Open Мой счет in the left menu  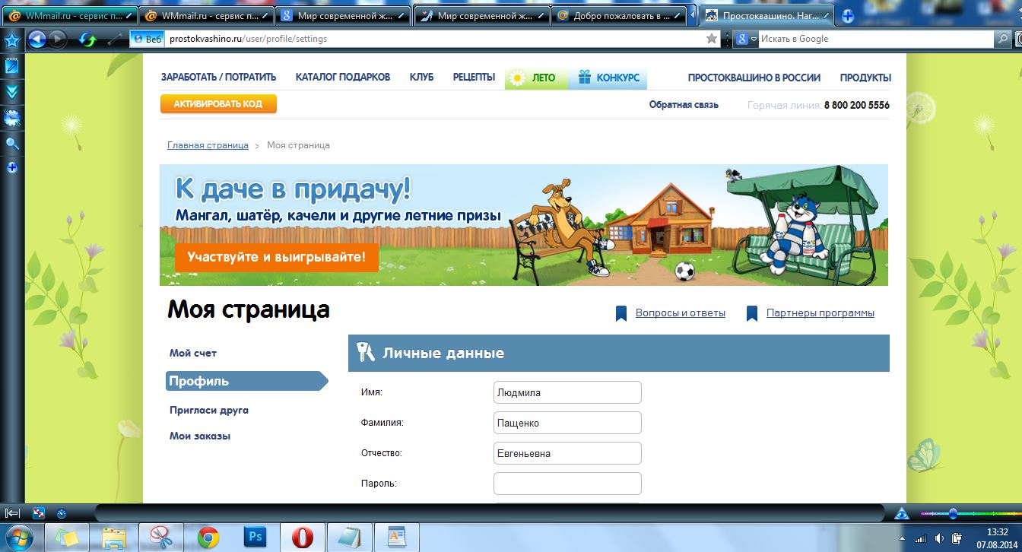pos(193,353)
